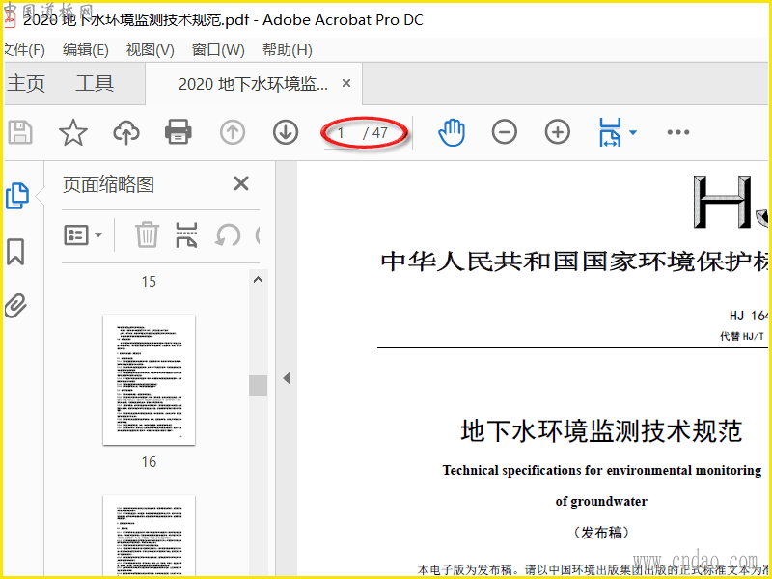Select the upper page thumbnail above label 16
The width and height of the screenshot is (772, 579).
click(x=149, y=379)
